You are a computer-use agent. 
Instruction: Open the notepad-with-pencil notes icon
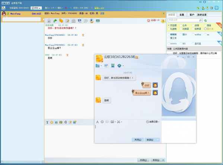[x=67, y=21]
